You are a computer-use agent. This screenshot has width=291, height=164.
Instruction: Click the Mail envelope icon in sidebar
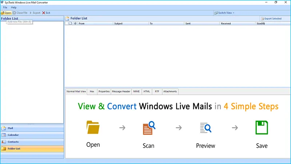(x=4, y=128)
